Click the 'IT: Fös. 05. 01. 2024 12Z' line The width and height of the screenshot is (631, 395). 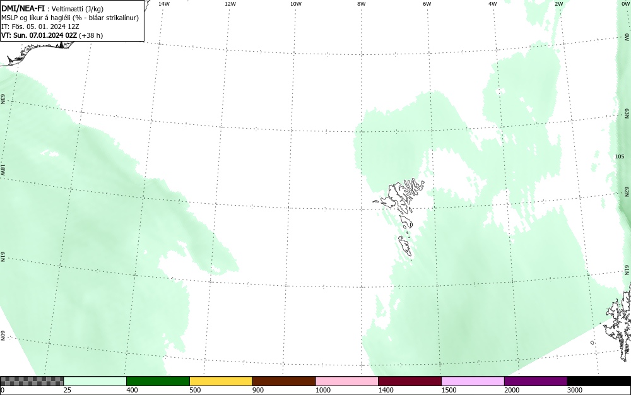[x=40, y=27]
